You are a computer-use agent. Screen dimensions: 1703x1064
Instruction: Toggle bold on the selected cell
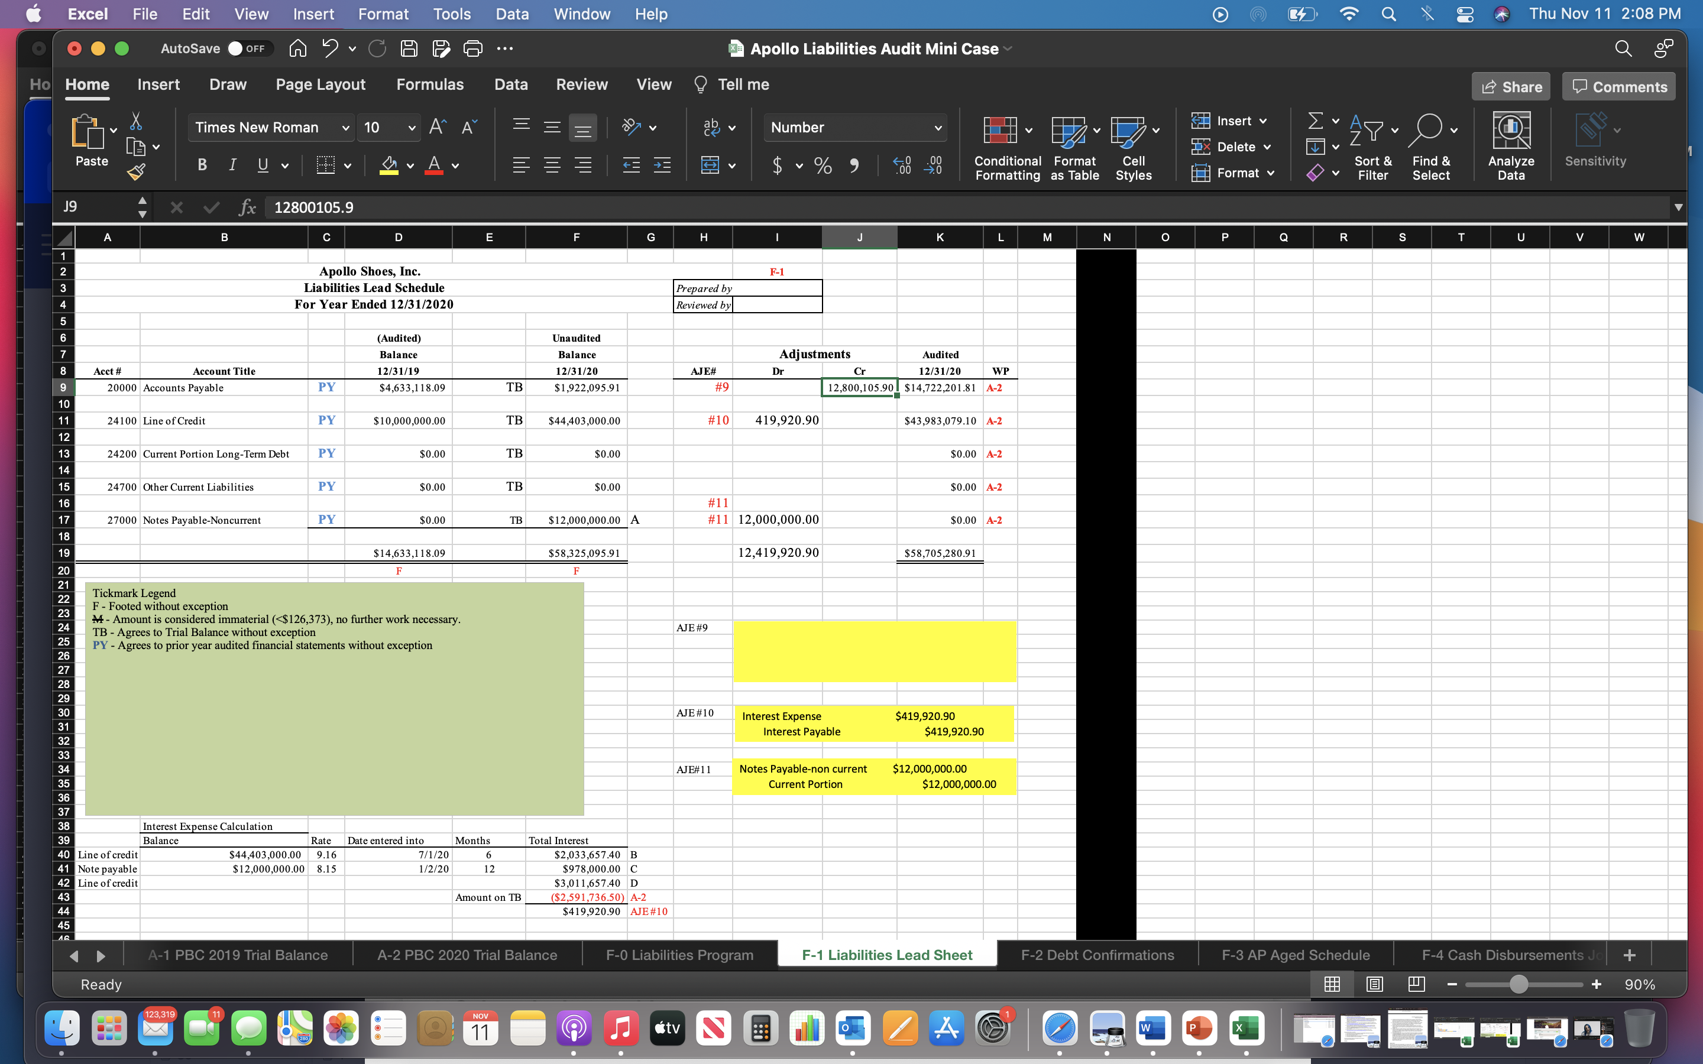coord(202,165)
